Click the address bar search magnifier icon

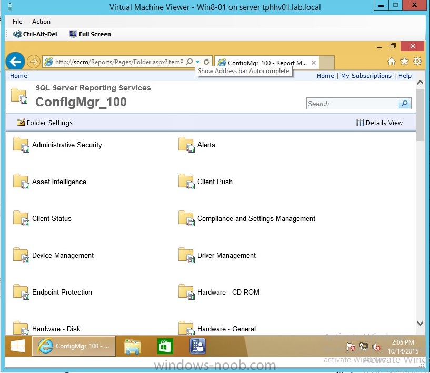[x=189, y=62]
